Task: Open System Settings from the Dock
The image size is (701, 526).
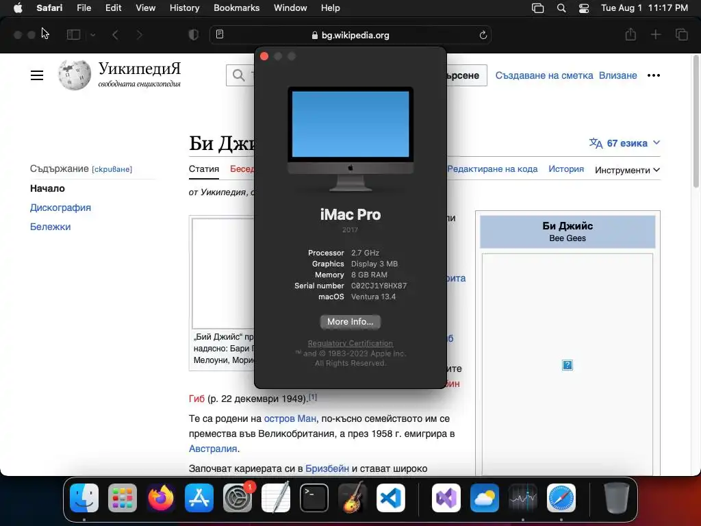Action: click(238, 498)
